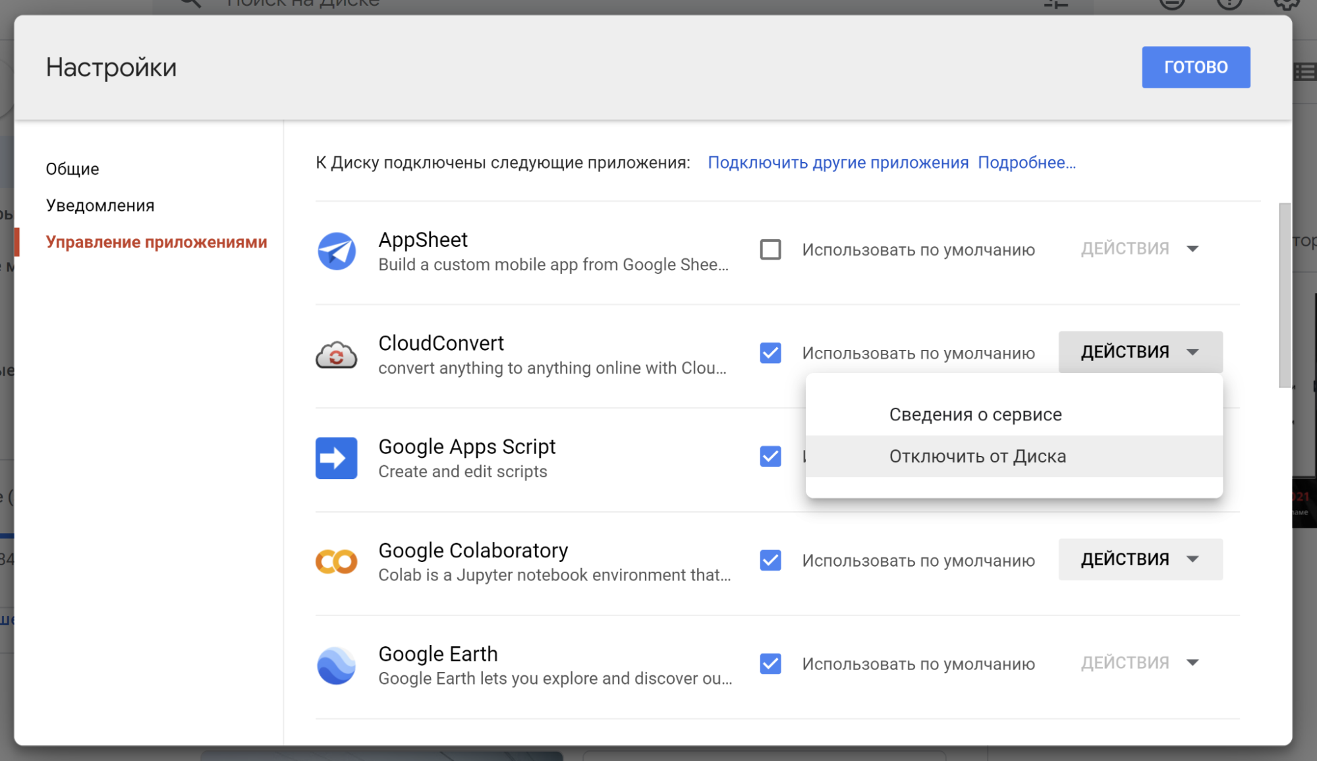Open the 'Подробнее…' link

[x=1026, y=163]
